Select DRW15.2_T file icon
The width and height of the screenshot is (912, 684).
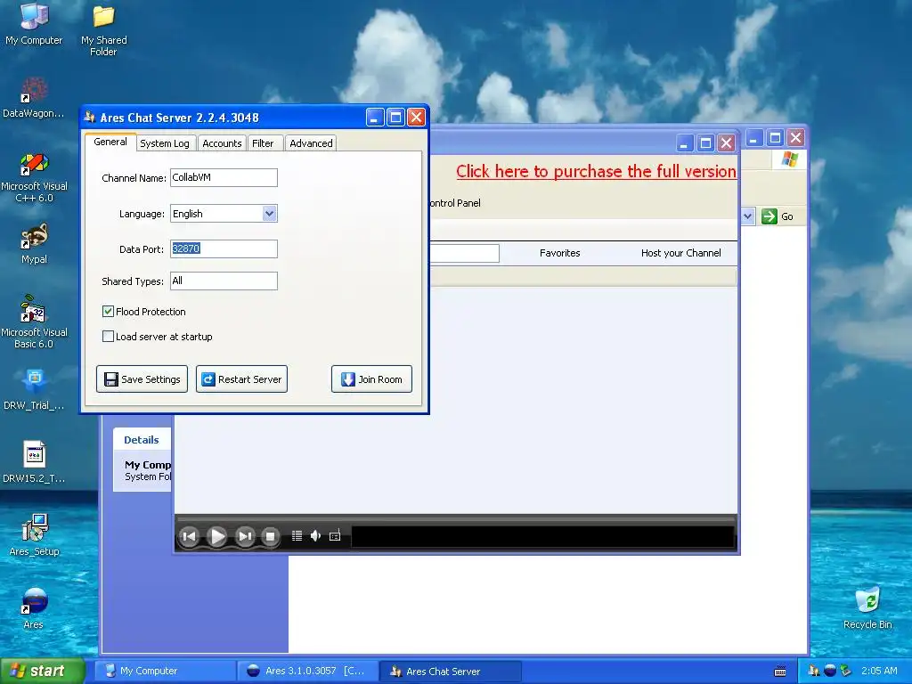[x=34, y=462]
